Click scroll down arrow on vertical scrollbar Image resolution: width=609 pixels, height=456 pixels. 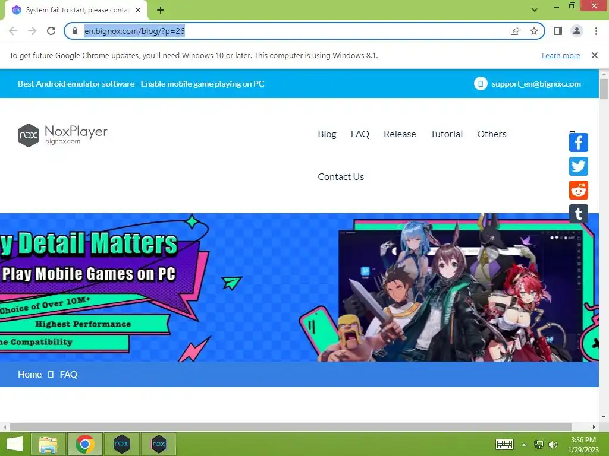tap(604, 417)
